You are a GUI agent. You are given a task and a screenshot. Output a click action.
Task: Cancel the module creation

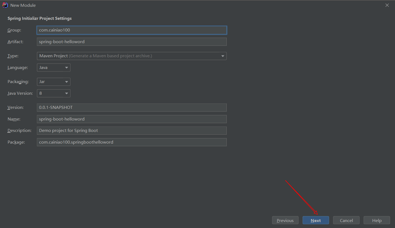coord(346,220)
